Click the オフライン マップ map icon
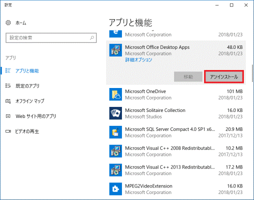Screen dimensions: 254x200 (8, 101)
